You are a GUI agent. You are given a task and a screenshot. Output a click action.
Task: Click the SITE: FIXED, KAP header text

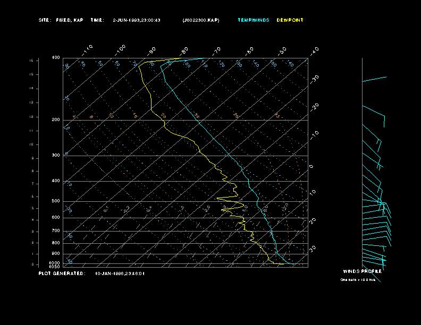coord(61,20)
